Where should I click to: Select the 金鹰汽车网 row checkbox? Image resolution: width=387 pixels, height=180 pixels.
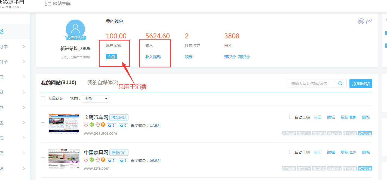[x=43, y=124]
